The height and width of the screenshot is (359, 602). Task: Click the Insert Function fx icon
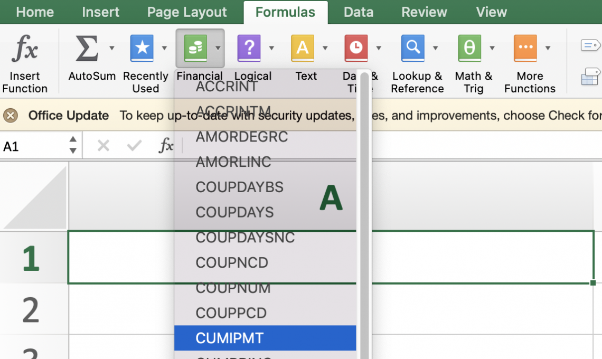[25, 49]
